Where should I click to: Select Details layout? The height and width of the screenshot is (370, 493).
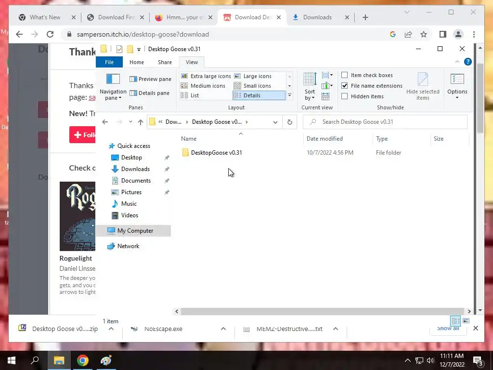(259, 95)
